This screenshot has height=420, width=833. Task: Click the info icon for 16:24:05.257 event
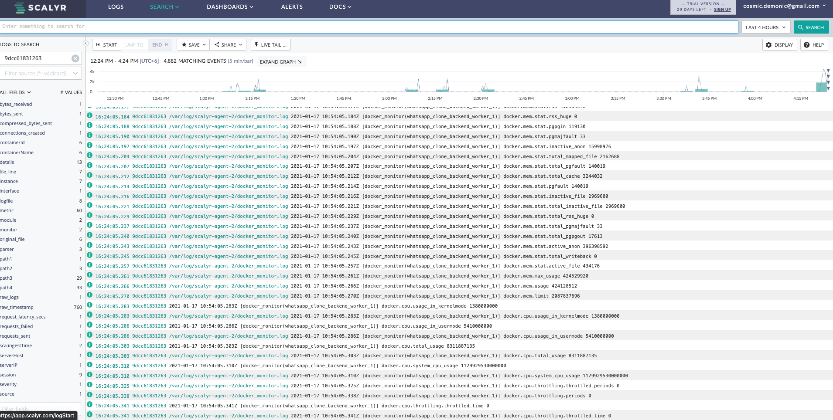[90, 265]
